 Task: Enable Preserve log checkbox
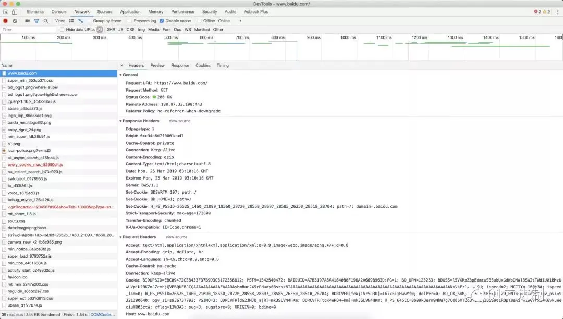[x=130, y=21]
